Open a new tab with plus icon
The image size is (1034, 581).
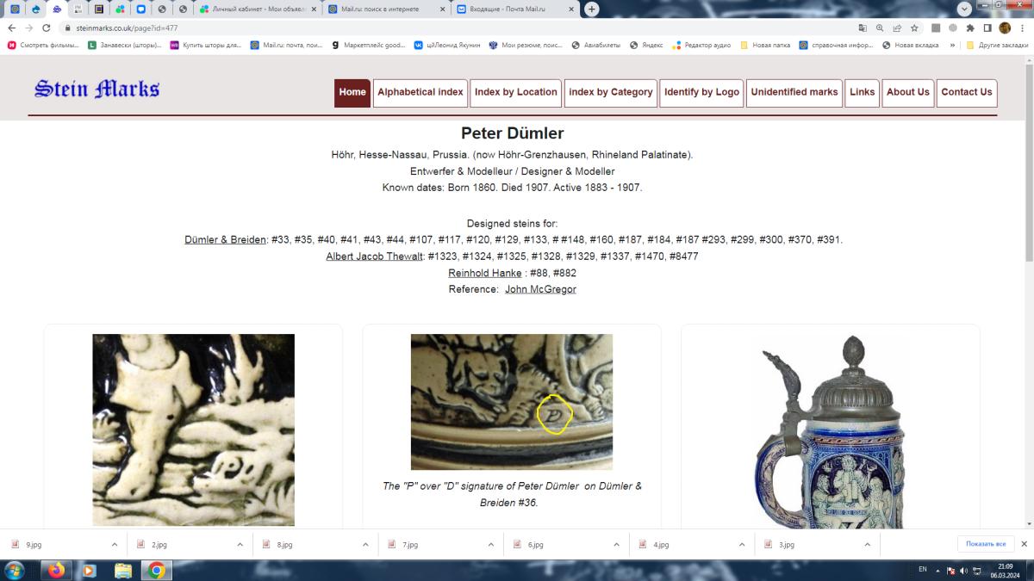(x=591, y=9)
